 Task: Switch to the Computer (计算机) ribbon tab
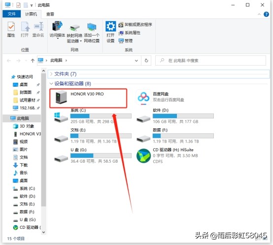(x=31, y=14)
